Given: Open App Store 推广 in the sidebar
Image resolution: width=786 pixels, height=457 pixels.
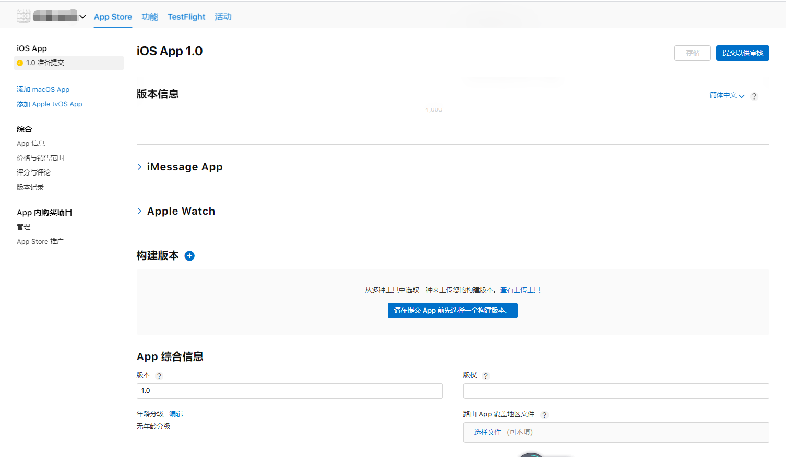Looking at the screenshot, I should click(40, 242).
